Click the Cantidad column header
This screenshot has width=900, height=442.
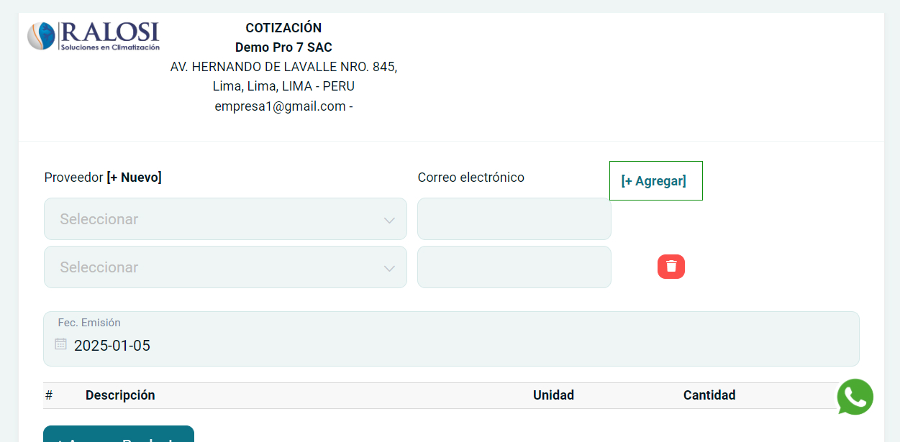(x=709, y=395)
